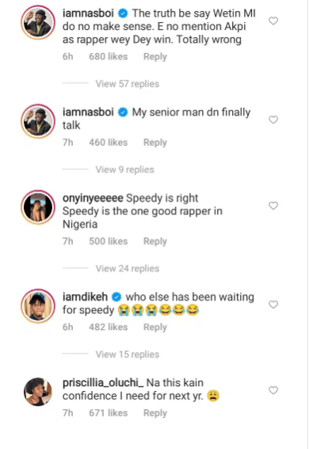Image resolution: width=309 pixels, height=449 pixels.
Task: Expand View 9 replies
Action: 124,170
